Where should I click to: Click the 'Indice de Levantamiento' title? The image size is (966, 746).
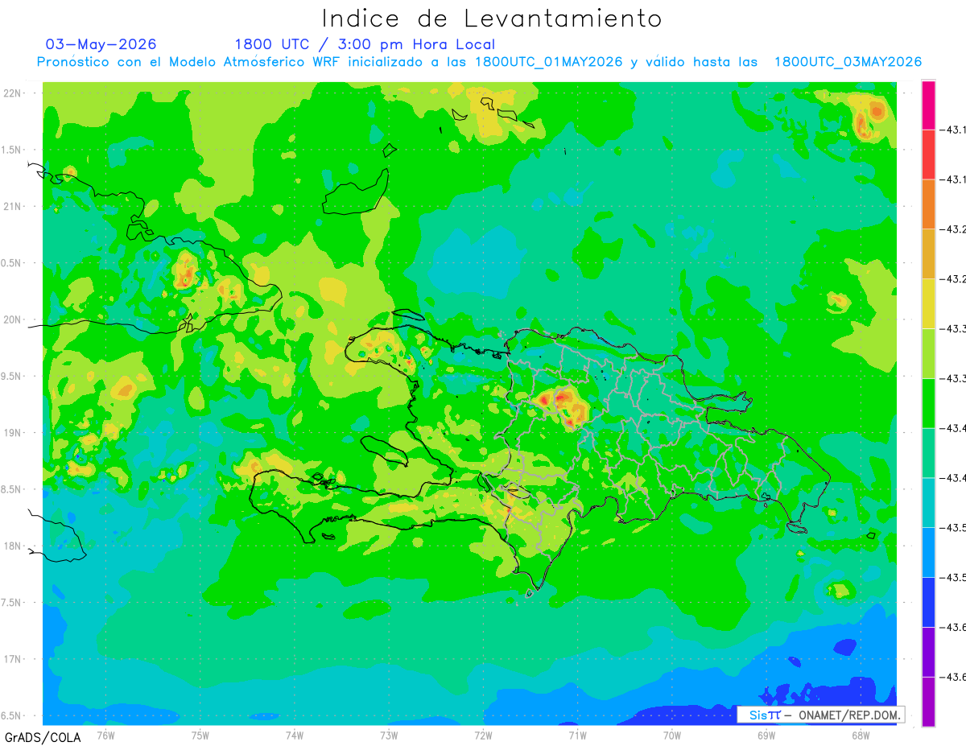click(492, 19)
